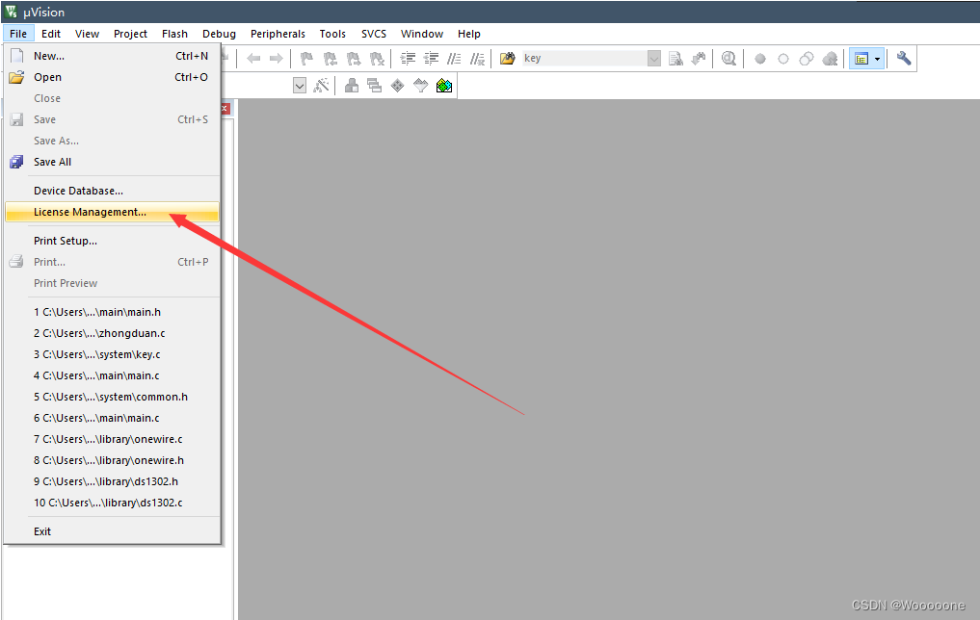Click the File Extensions and Books icon
The image size is (980, 620).
pyautogui.click(x=352, y=86)
